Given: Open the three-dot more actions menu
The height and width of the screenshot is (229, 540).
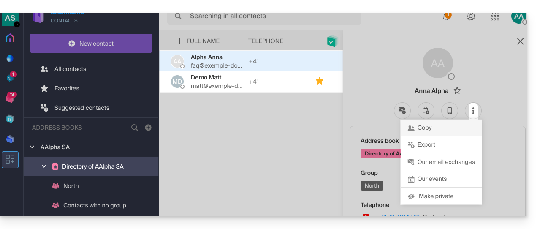Looking at the screenshot, I should click(473, 111).
